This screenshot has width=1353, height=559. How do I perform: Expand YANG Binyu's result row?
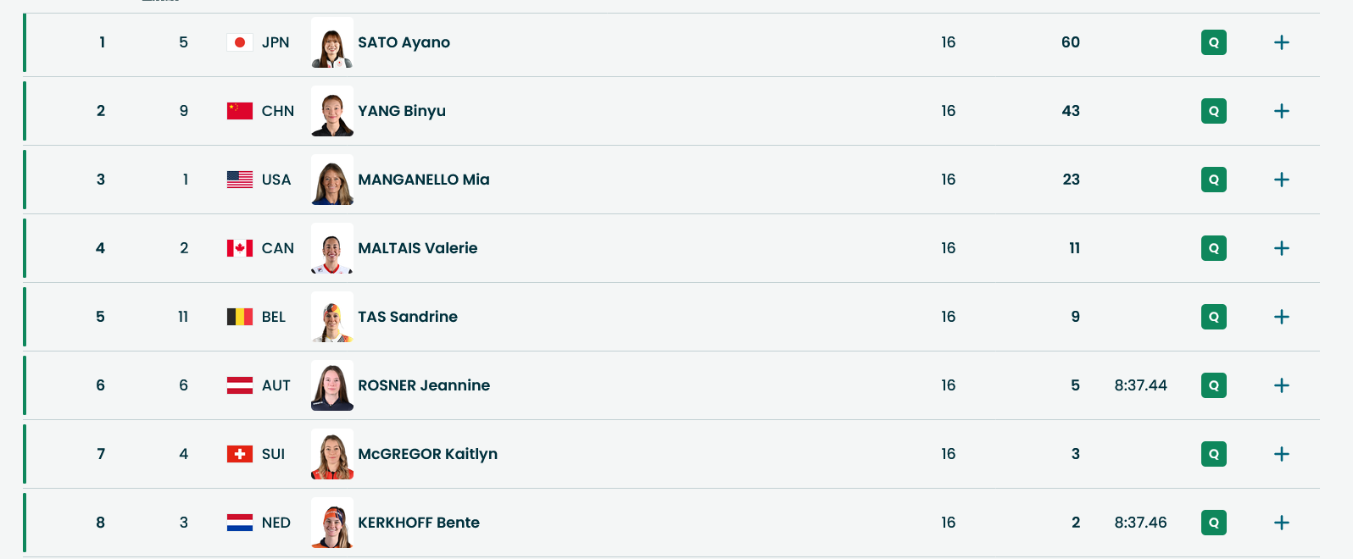tap(1281, 111)
